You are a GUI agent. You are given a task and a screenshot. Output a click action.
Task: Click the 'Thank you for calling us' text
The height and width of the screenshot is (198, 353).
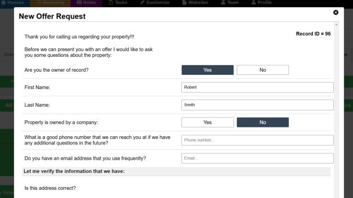click(x=79, y=37)
